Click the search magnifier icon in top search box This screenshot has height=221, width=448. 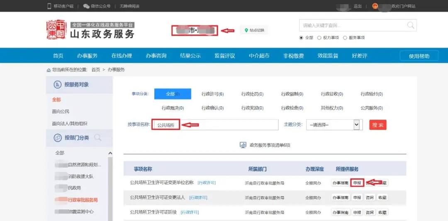coord(410,25)
